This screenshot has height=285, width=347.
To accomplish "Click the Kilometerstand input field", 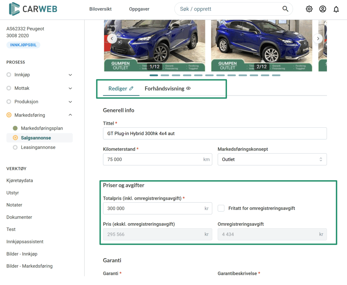I will (158, 159).
